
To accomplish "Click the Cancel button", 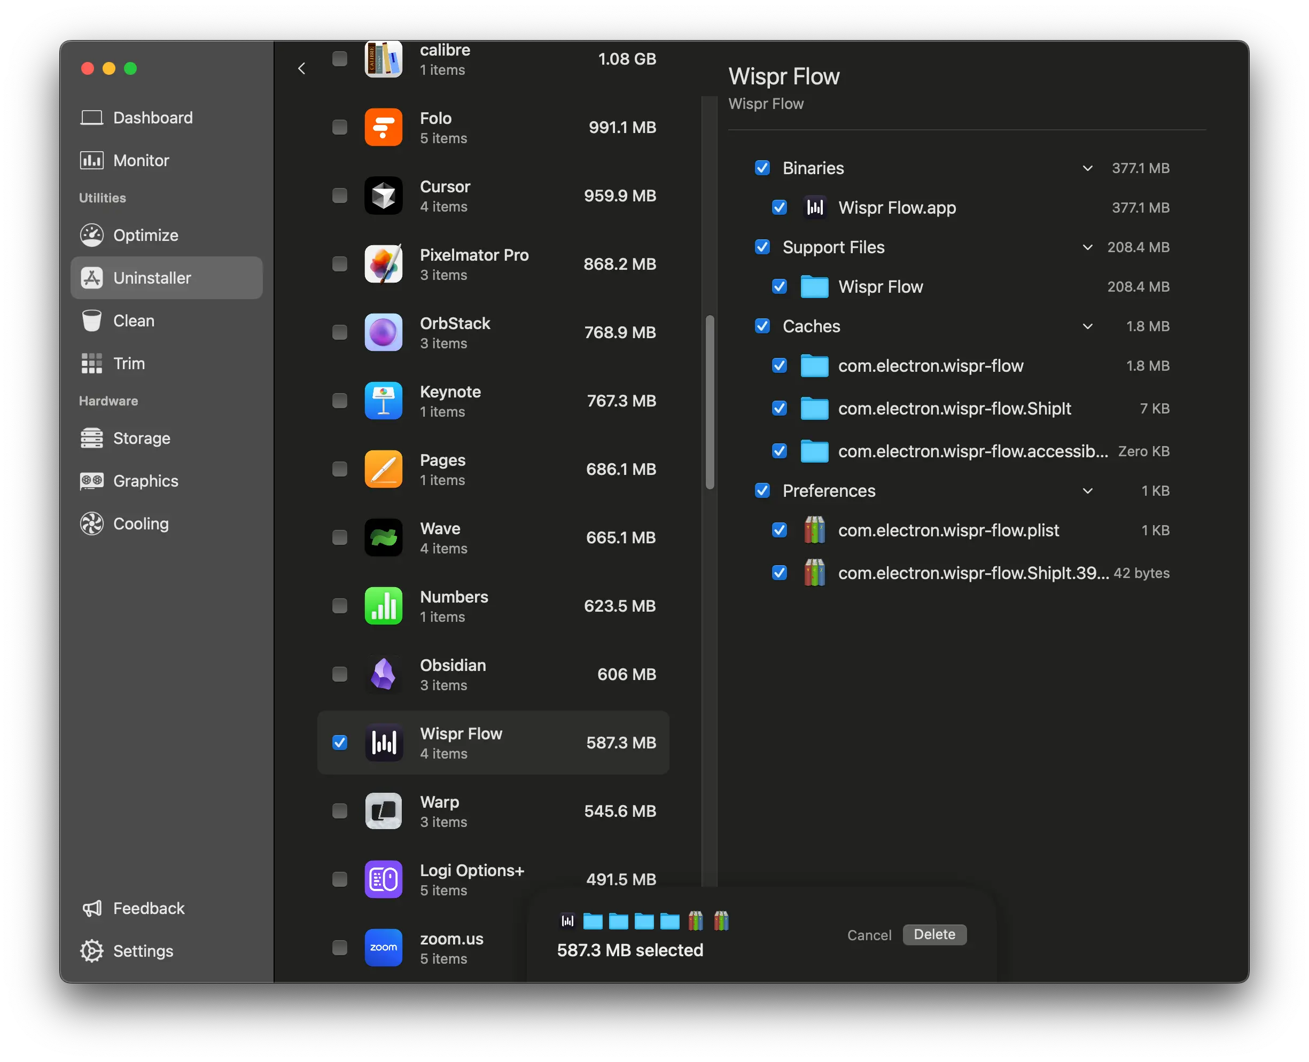I will pyautogui.click(x=869, y=935).
